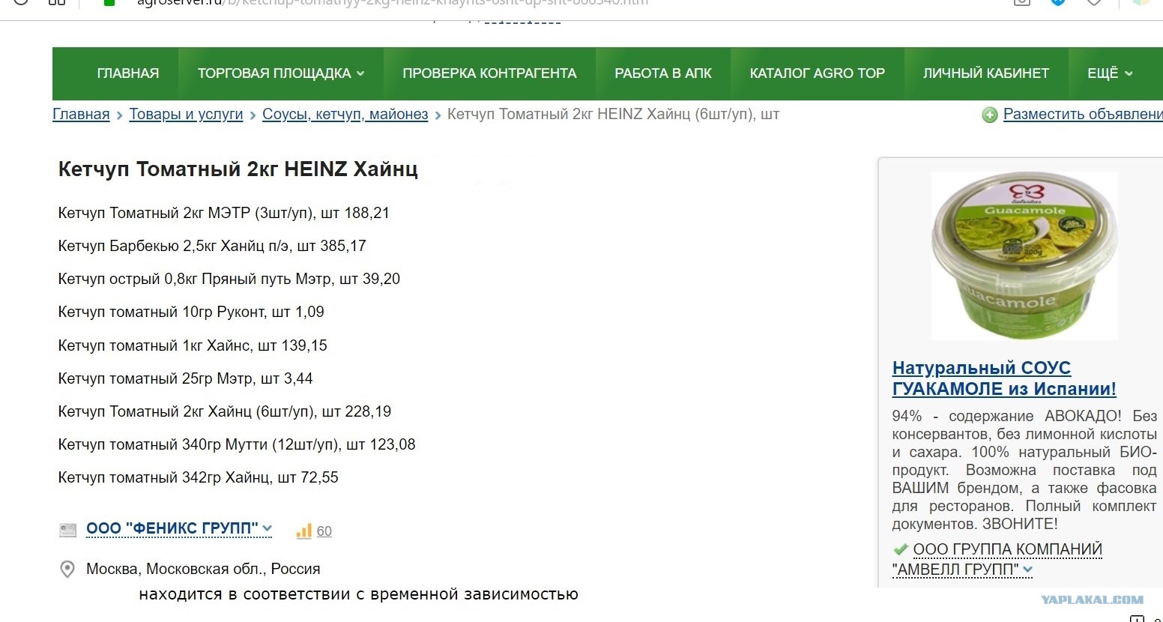Click the guacamole ad description starting with 94%
The height and width of the screenshot is (622, 1163).
[x=1024, y=470]
